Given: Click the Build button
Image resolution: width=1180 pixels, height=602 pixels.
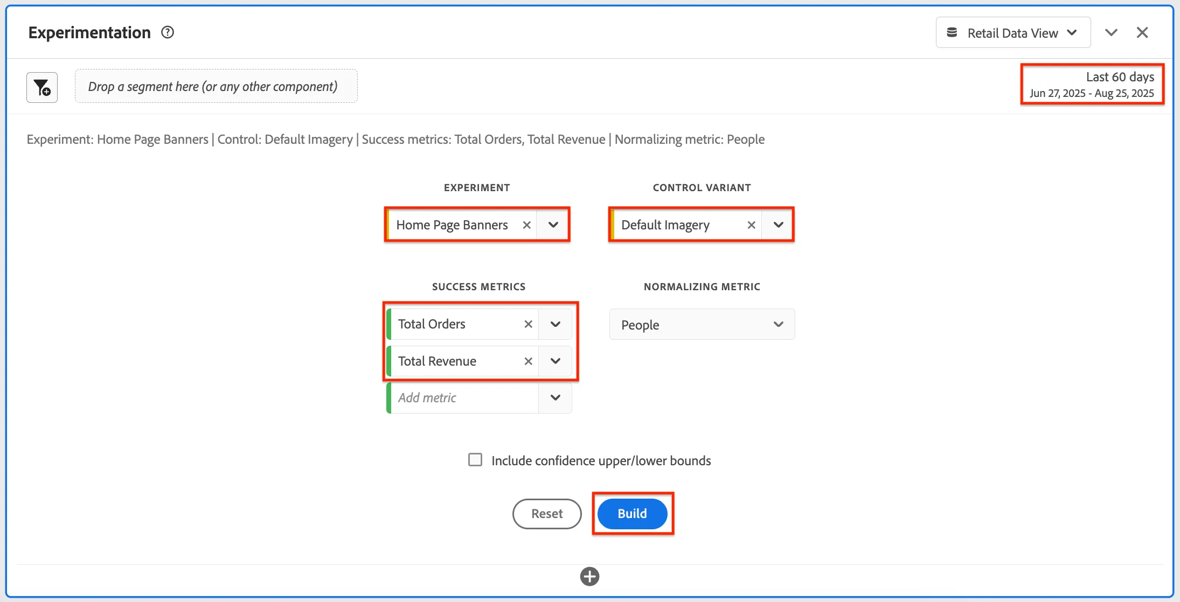Looking at the screenshot, I should pyautogui.click(x=633, y=514).
